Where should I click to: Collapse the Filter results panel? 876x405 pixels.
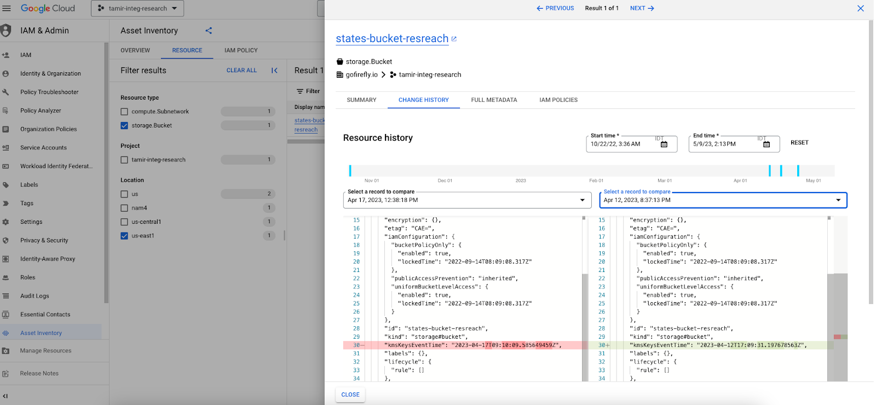click(x=274, y=71)
